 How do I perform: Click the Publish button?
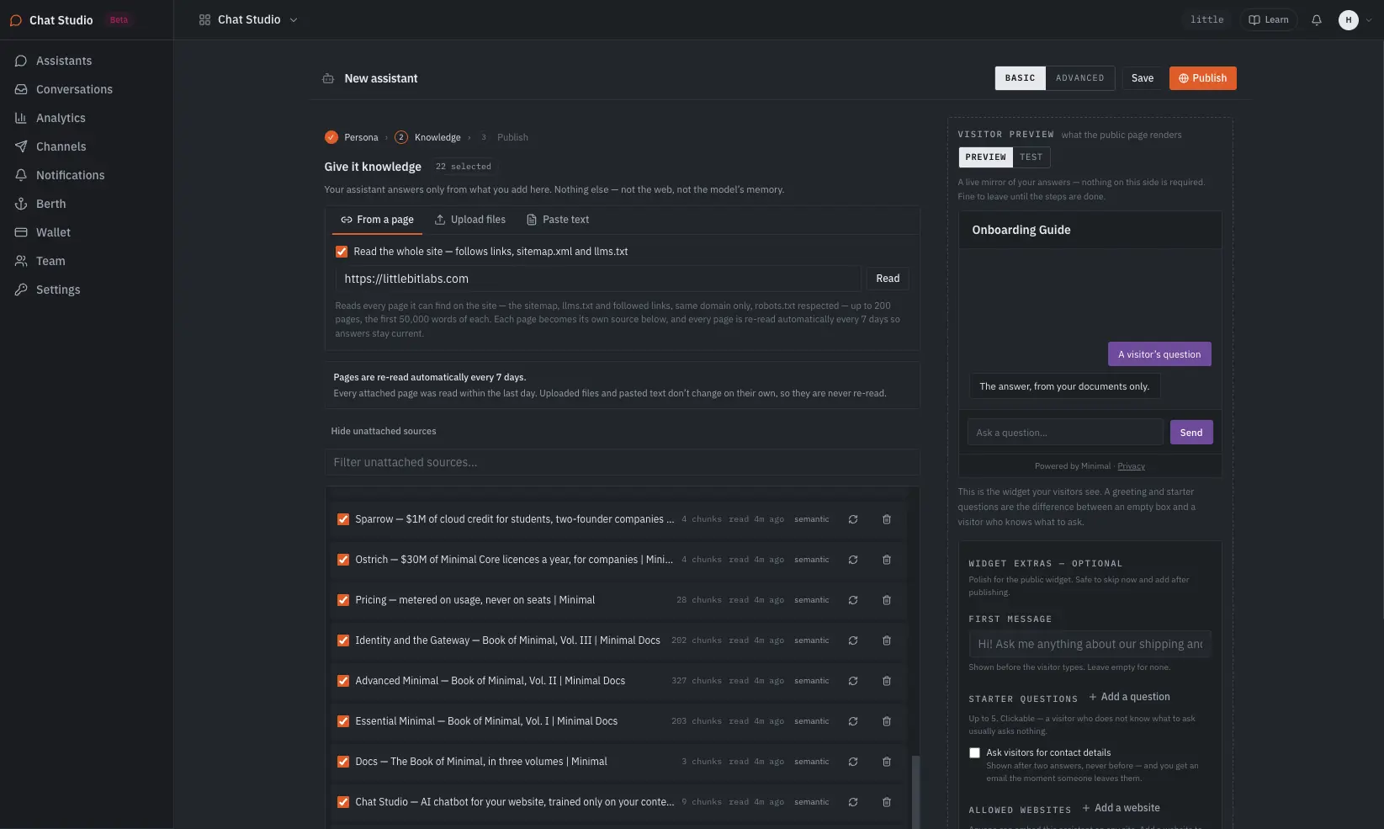click(x=1202, y=78)
